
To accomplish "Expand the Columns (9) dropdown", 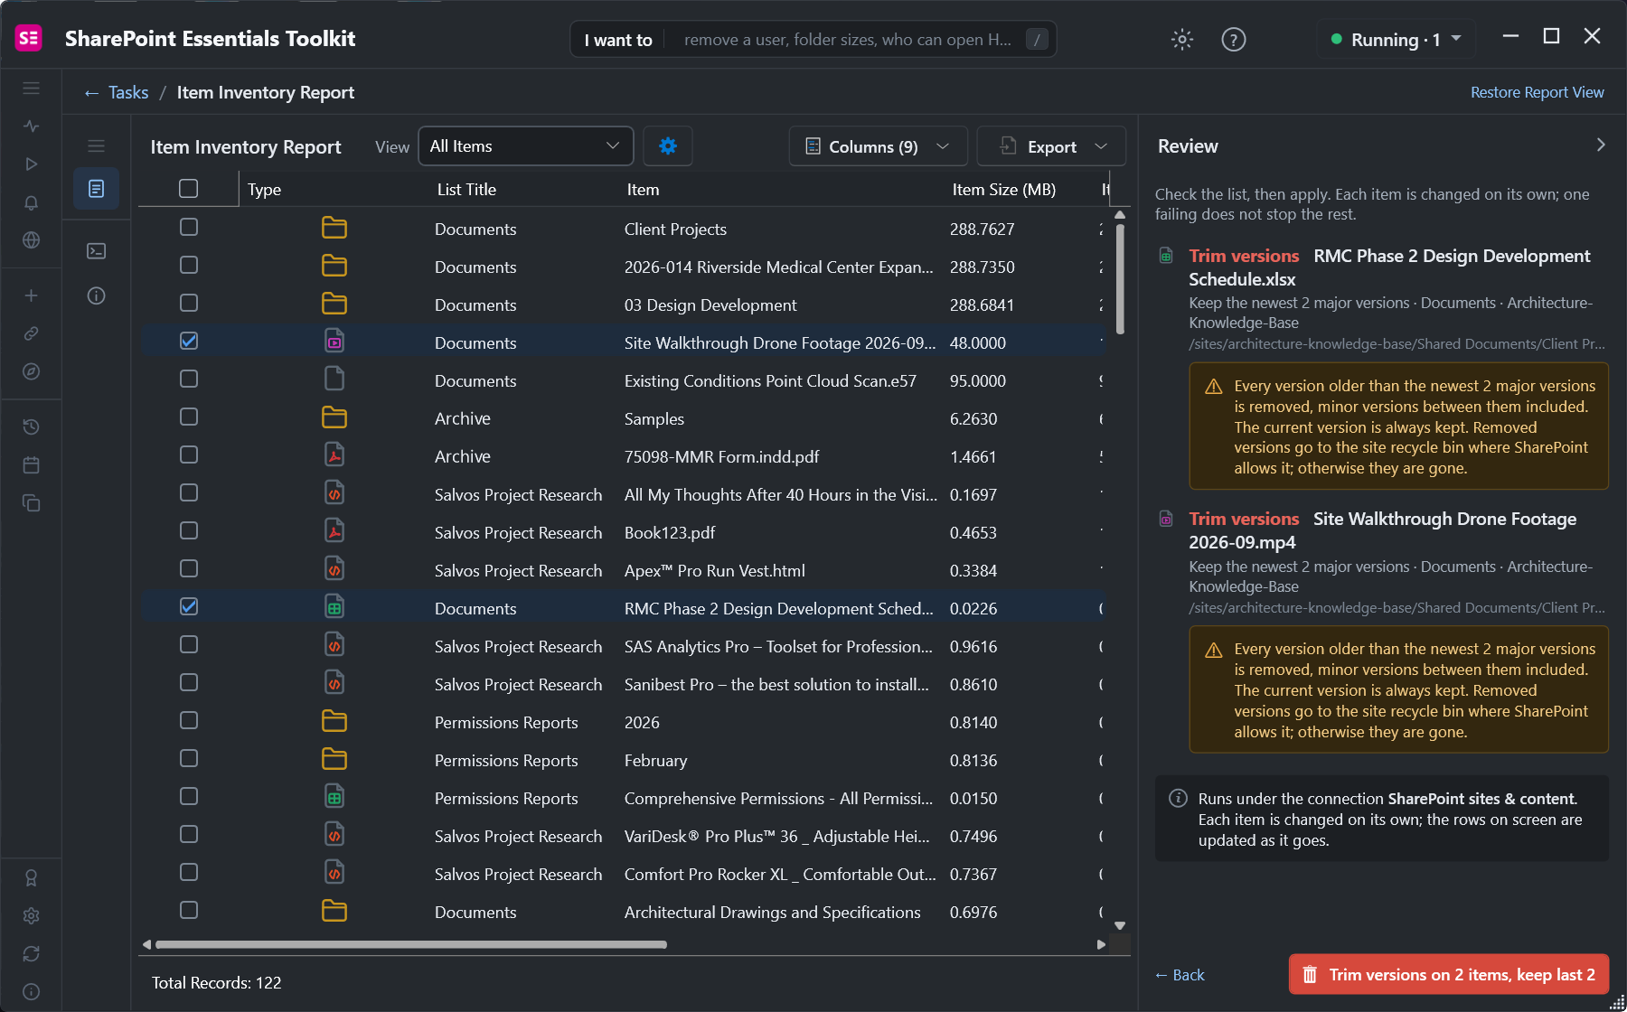I will [878, 145].
